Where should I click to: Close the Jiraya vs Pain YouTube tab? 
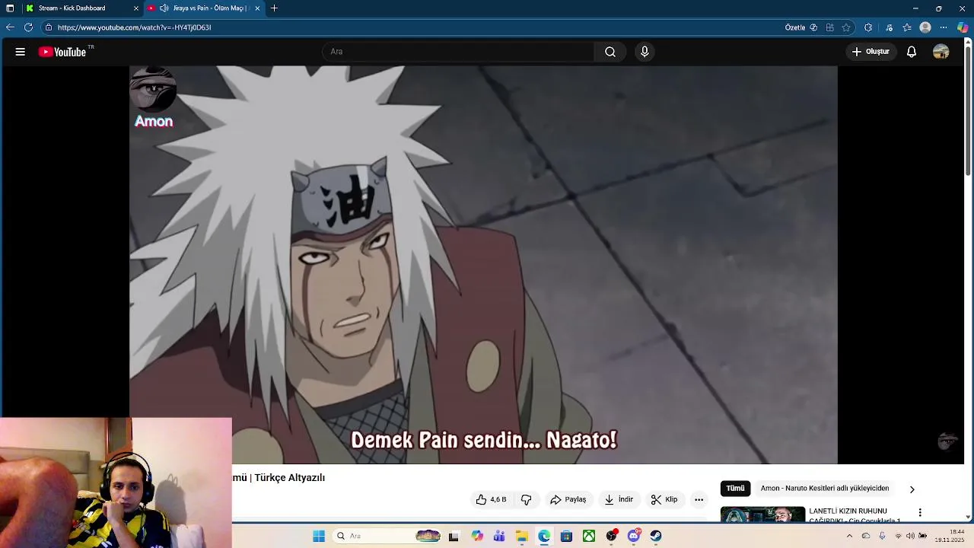pos(257,8)
